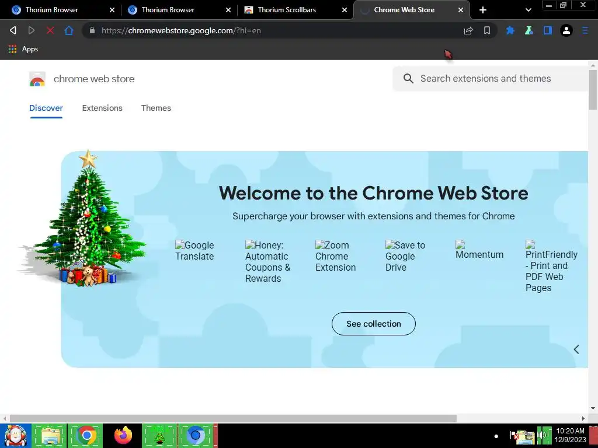Image resolution: width=598 pixels, height=448 pixels.
Task: Open the experiments flask icon
Action: click(529, 30)
